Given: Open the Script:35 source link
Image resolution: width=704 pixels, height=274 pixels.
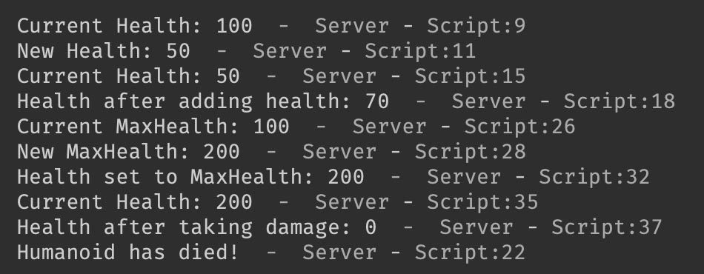Looking at the screenshot, I should [482, 202].
